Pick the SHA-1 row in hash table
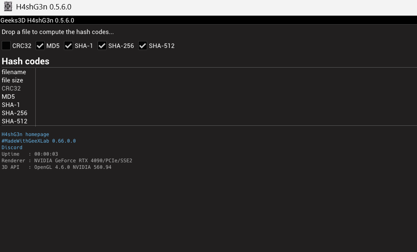Viewport: 417px width, 252px height. pyautogui.click(x=11, y=105)
